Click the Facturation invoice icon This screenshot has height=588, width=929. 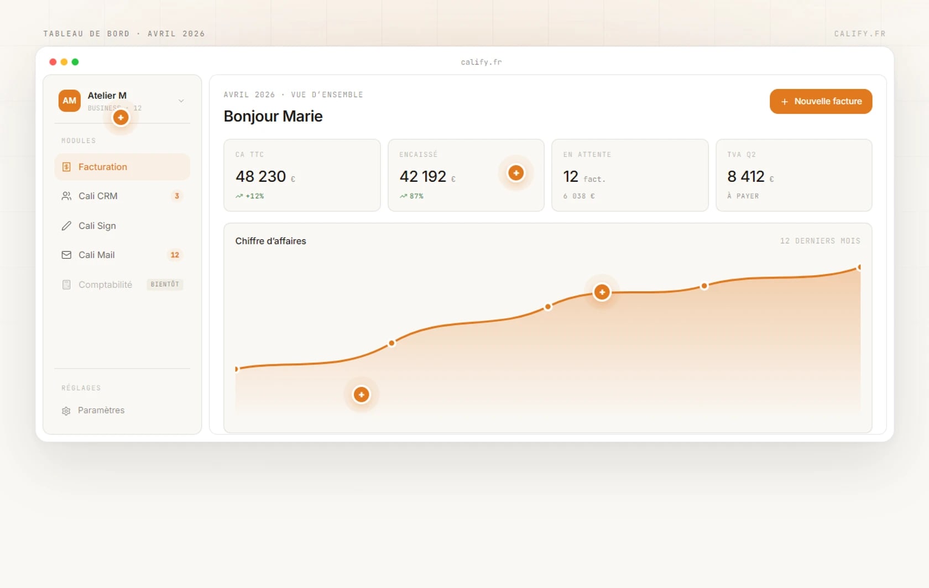pyautogui.click(x=66, y=167)
